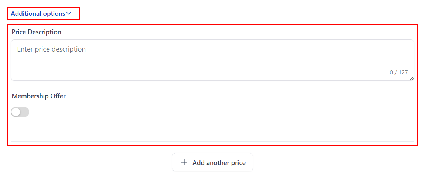Viewport: 424px width, 179px height.
Task: Click the resize handle of the description box
Action: coord(412,78)
